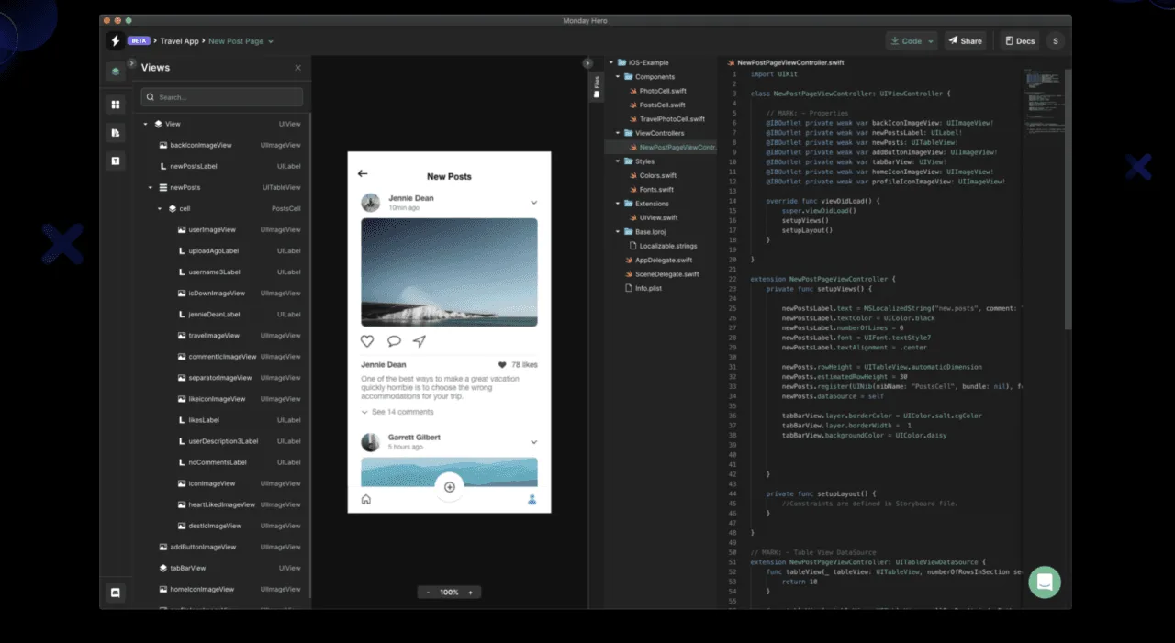
Task: Open PostsCell.swift file
Action: click(662, 105)
